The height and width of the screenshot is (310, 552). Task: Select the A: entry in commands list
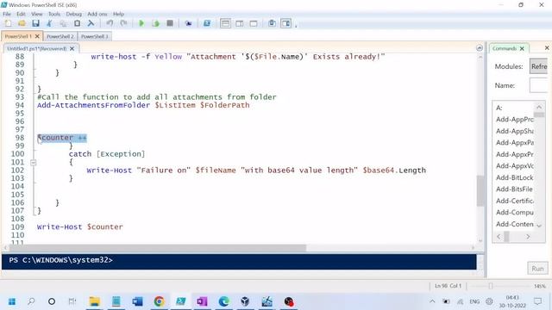click(499, 108)
